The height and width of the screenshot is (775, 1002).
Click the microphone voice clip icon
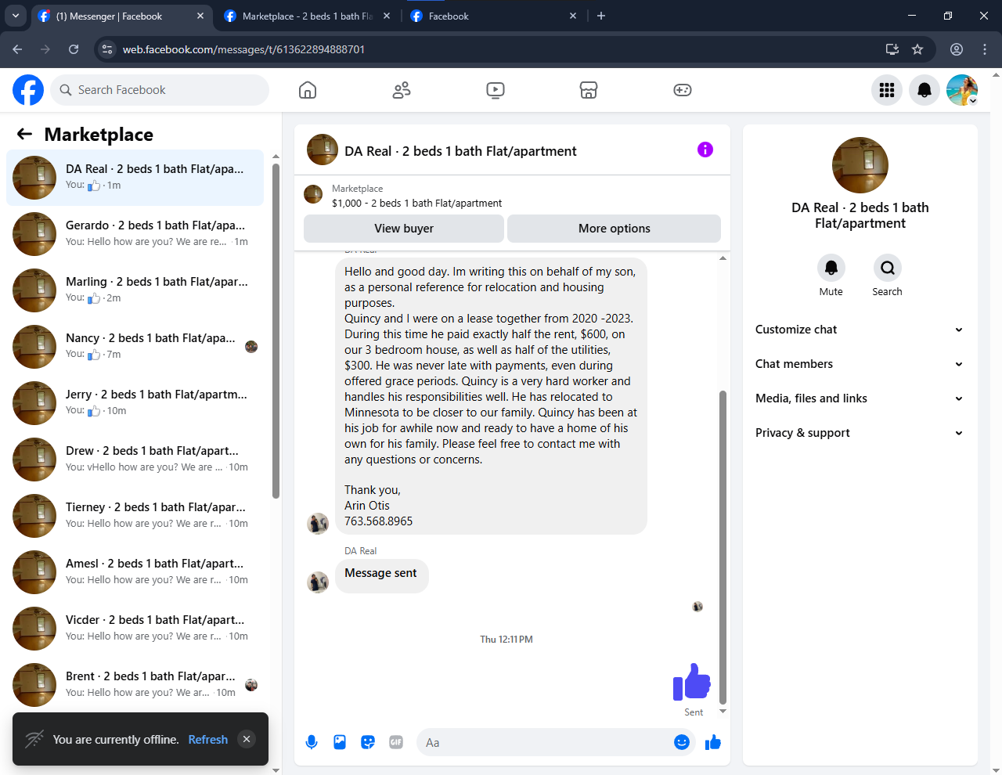click(312, 742)
